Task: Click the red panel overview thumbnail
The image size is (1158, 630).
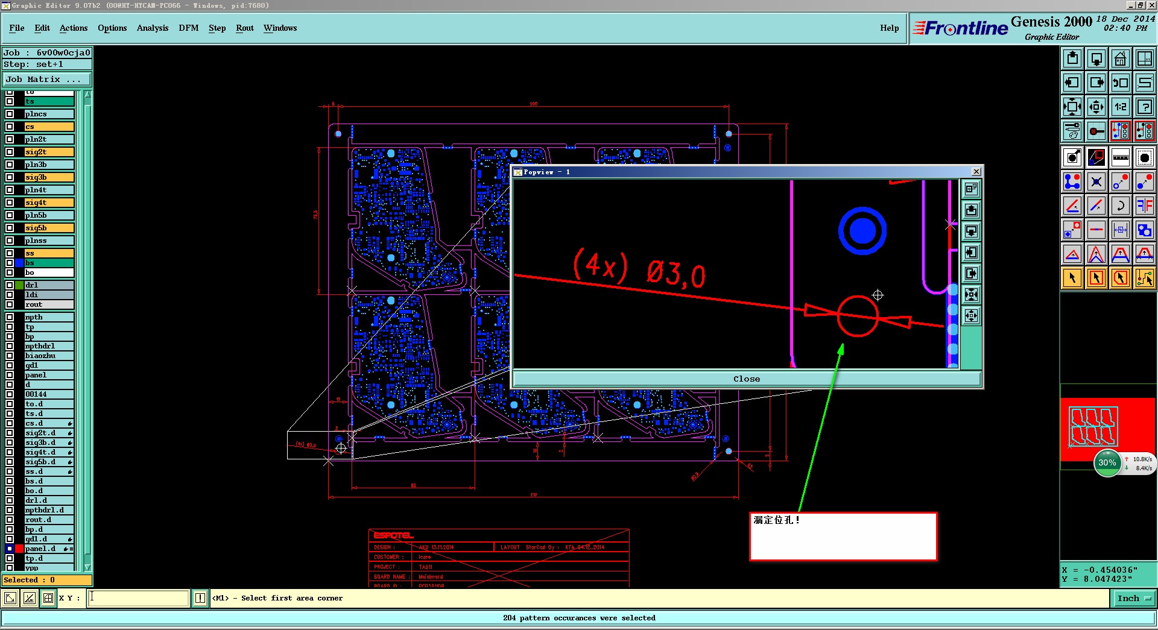Action: point(1107,429)
